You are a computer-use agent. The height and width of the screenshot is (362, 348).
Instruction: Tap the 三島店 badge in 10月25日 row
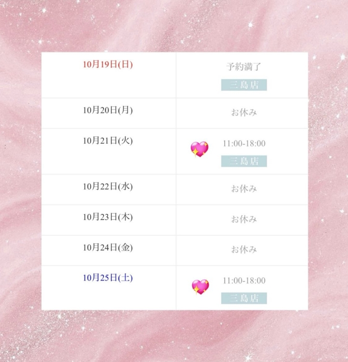coord(244,298)
